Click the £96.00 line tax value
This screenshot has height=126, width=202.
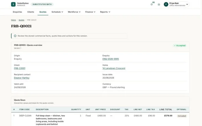coord(151,116)
